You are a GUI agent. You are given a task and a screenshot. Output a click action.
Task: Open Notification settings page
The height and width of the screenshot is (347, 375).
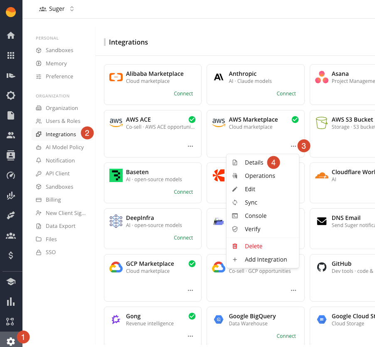click(62, 160)
